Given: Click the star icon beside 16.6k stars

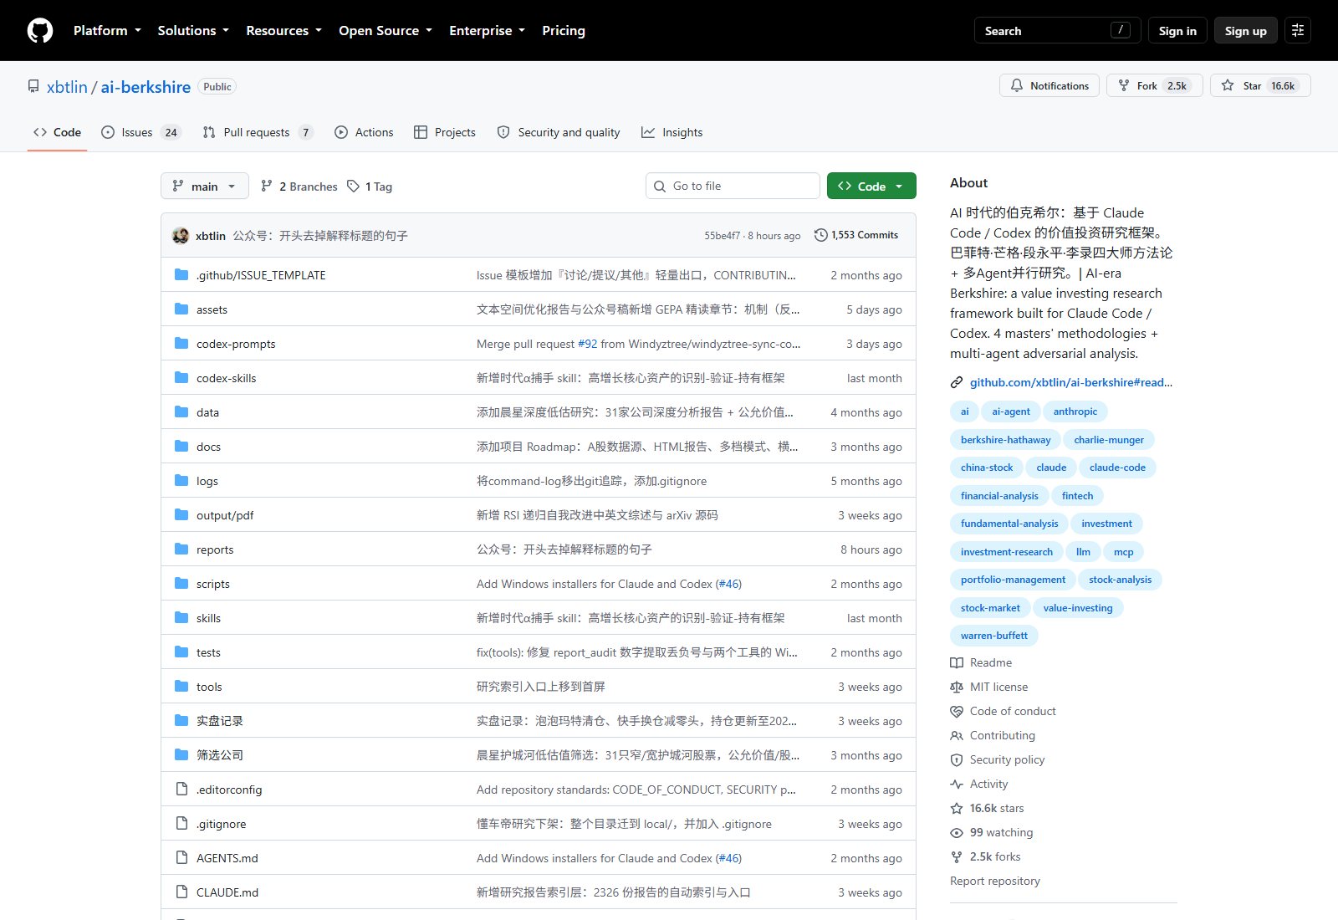Looking at the screenshot, I should point(957,808).
